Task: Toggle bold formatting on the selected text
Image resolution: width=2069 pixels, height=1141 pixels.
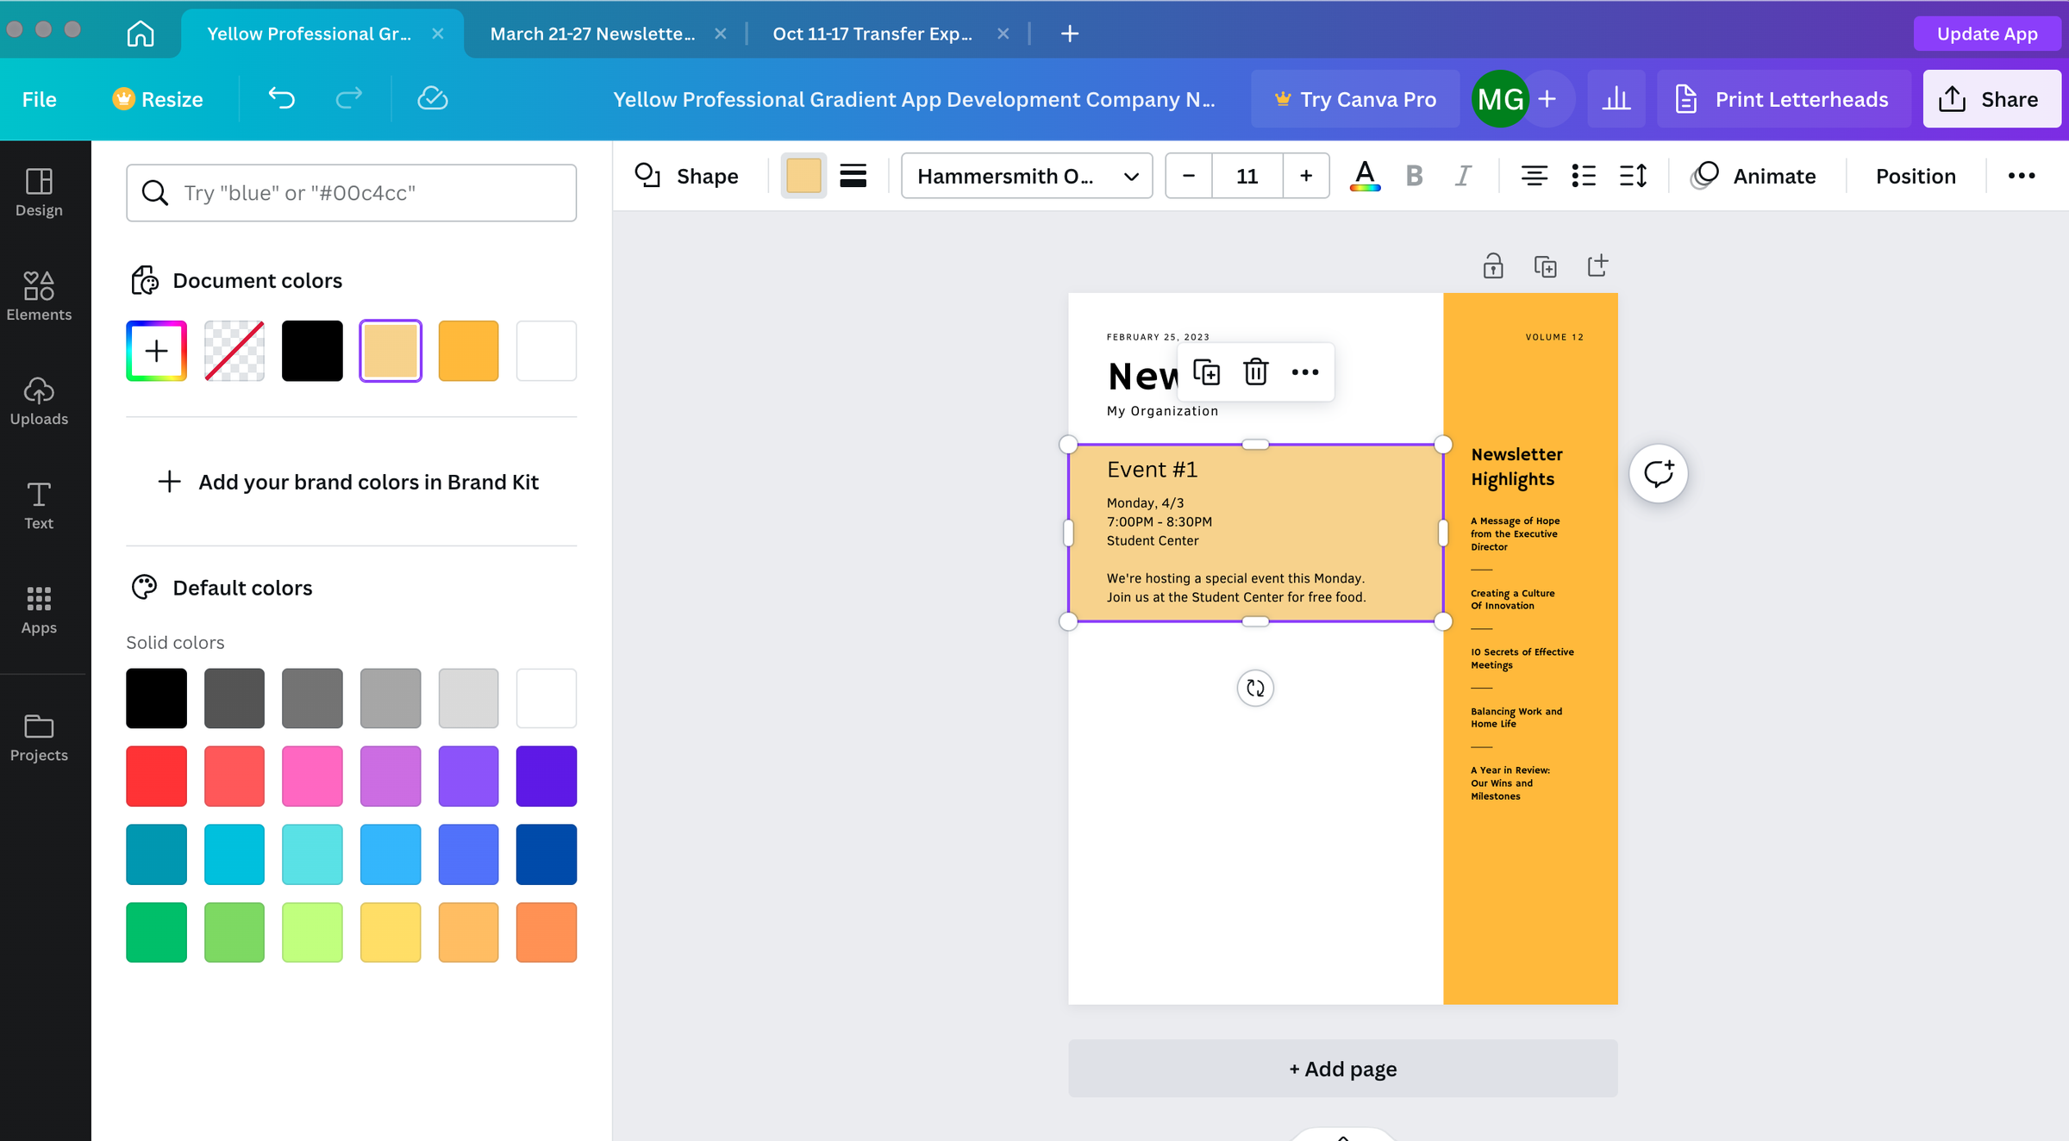Action: pos(1413,176)
